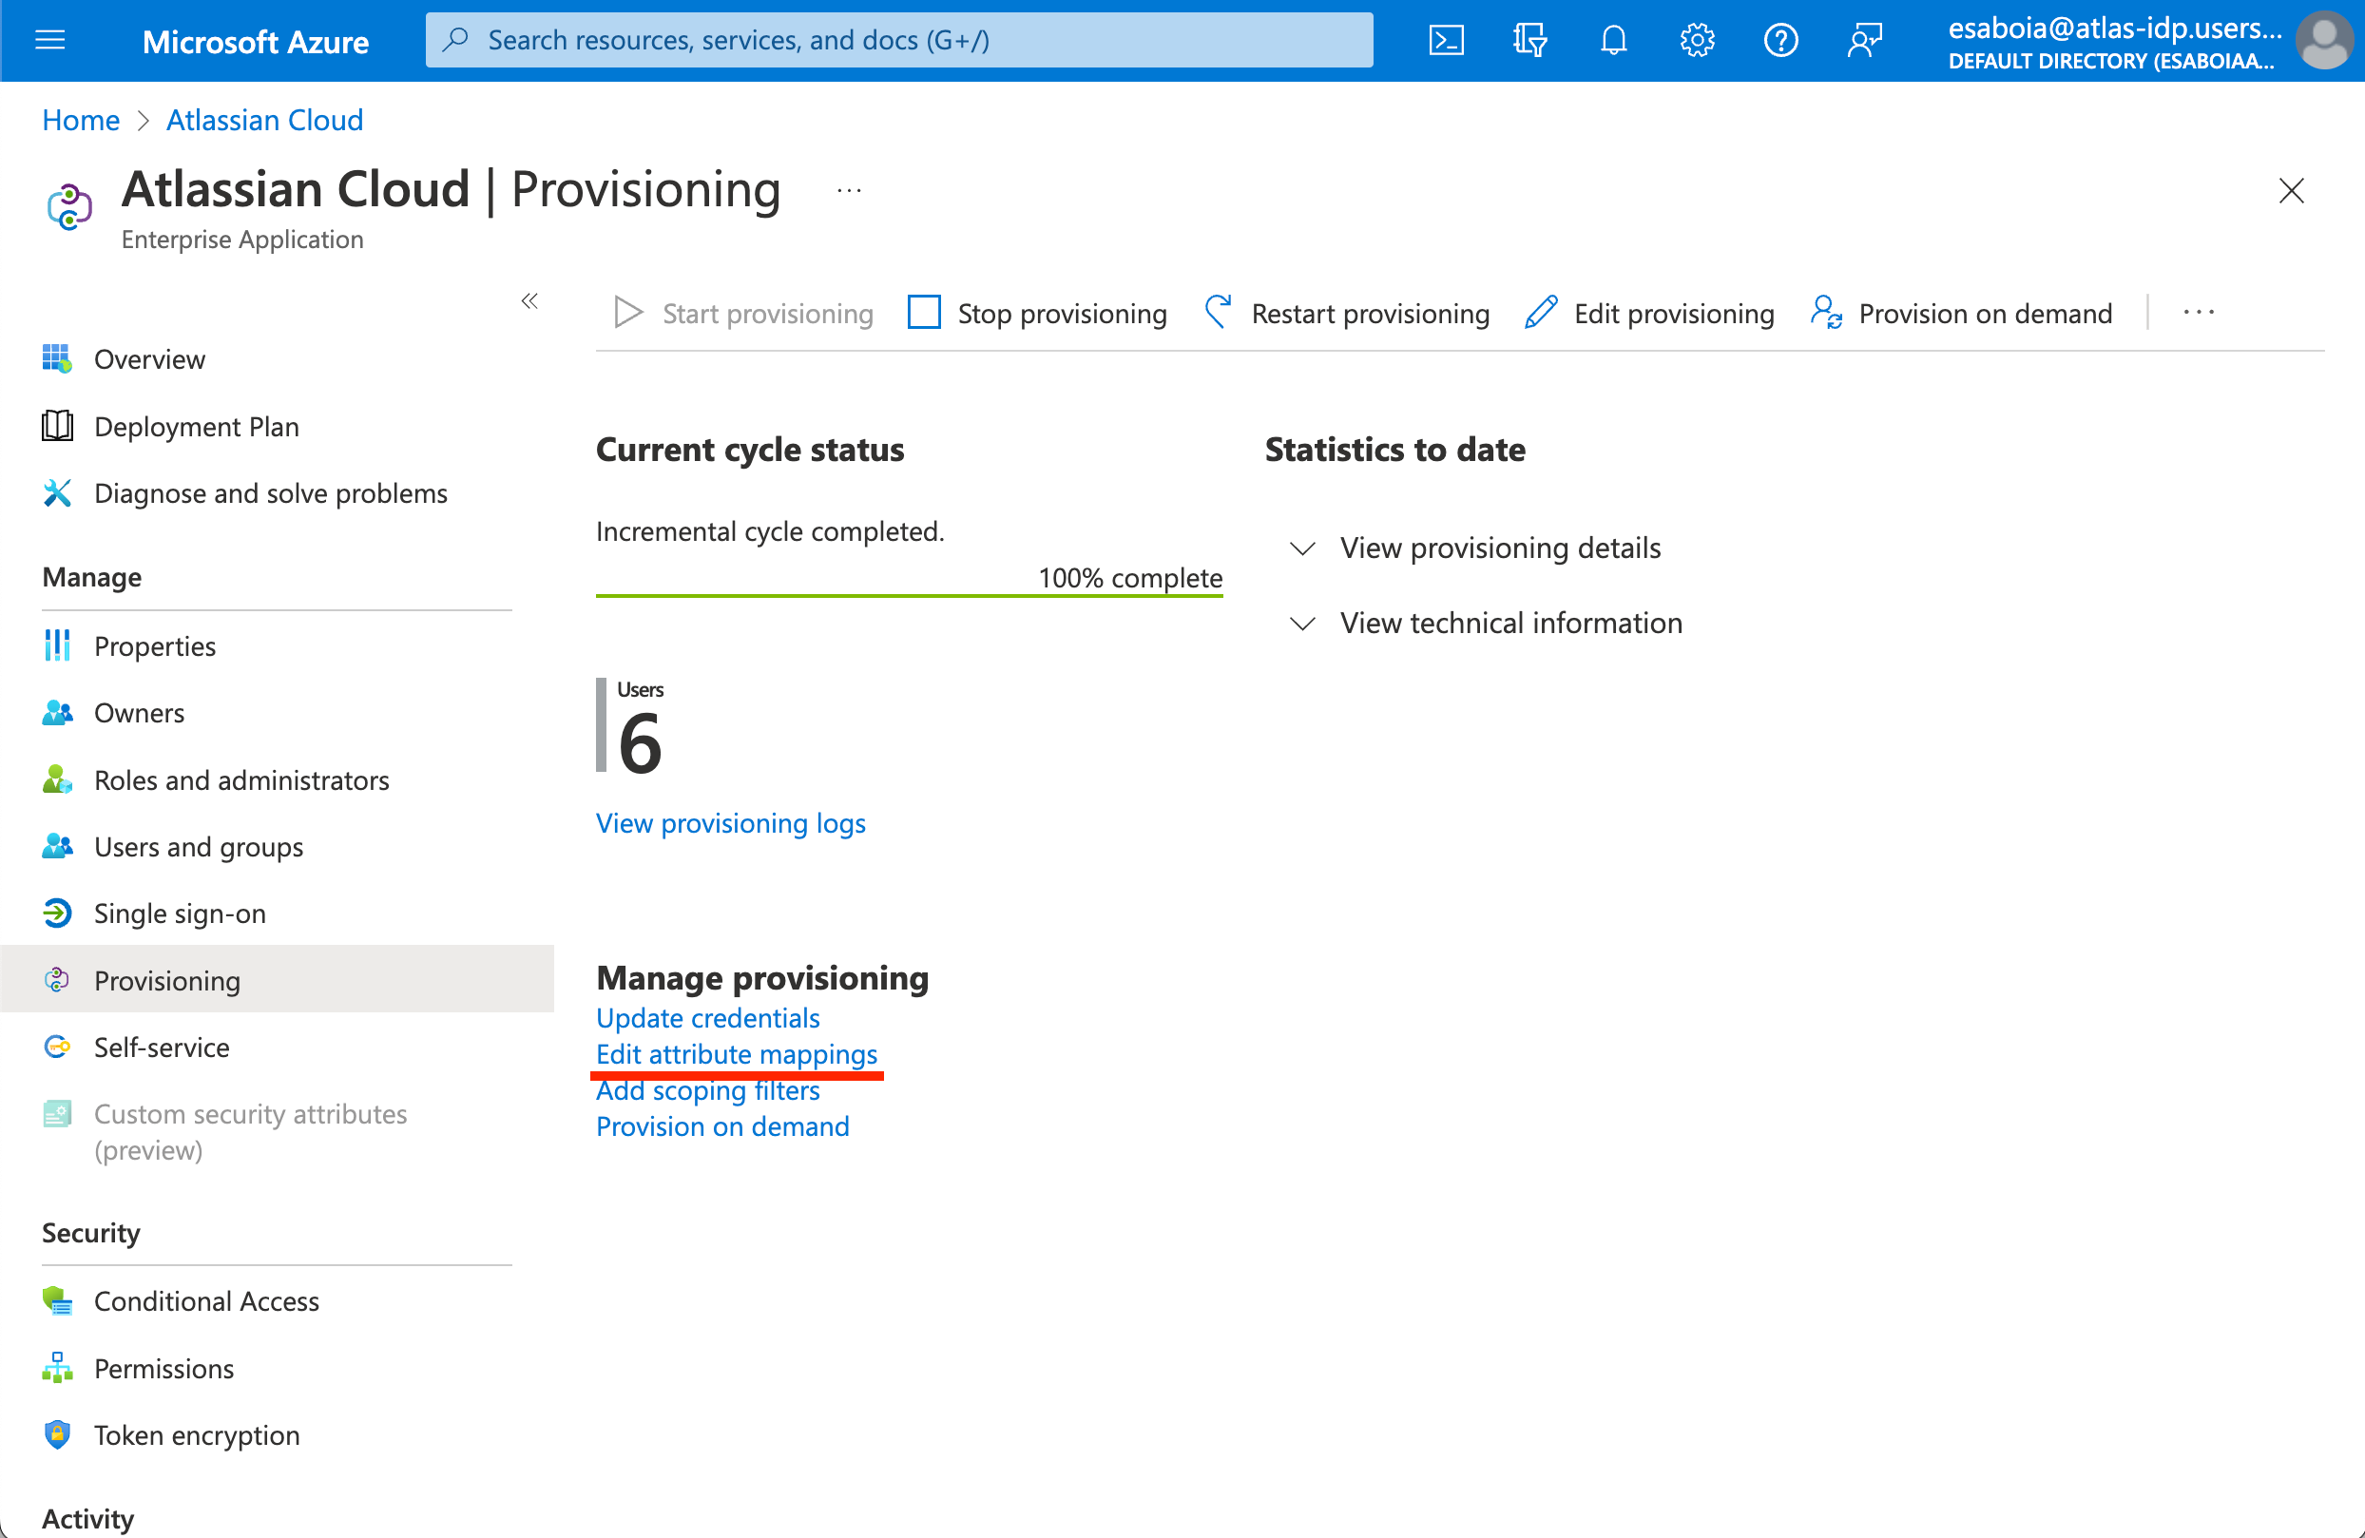Viewport: 2365px width, 1538px height.
Task: Open portal settings gear
Action: tap(1698, 40)
